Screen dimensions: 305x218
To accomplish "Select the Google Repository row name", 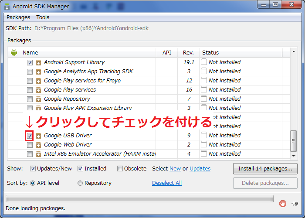I will (x=67, y=99).
